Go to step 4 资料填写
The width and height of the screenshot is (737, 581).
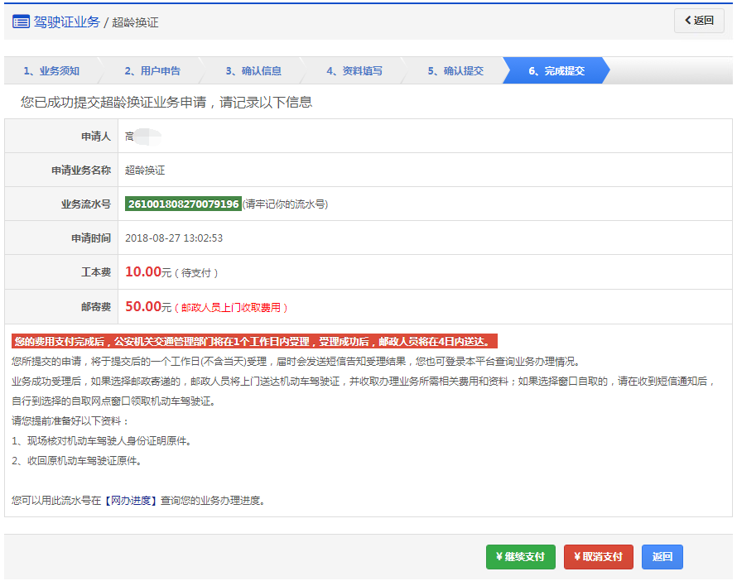354,71
